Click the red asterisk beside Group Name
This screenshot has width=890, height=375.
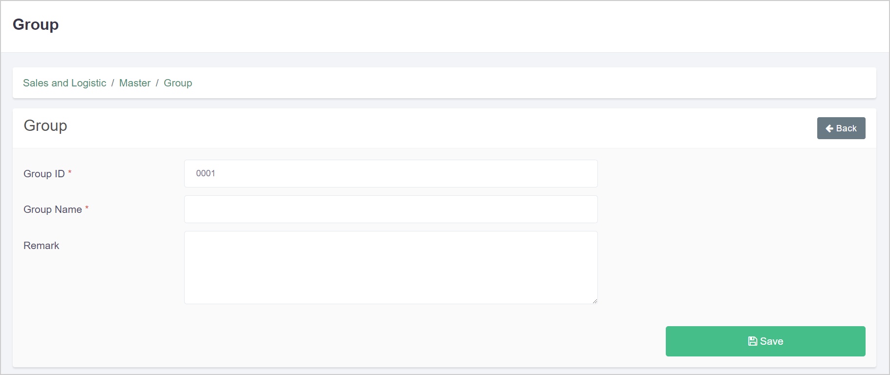click(x=86, y=208)
